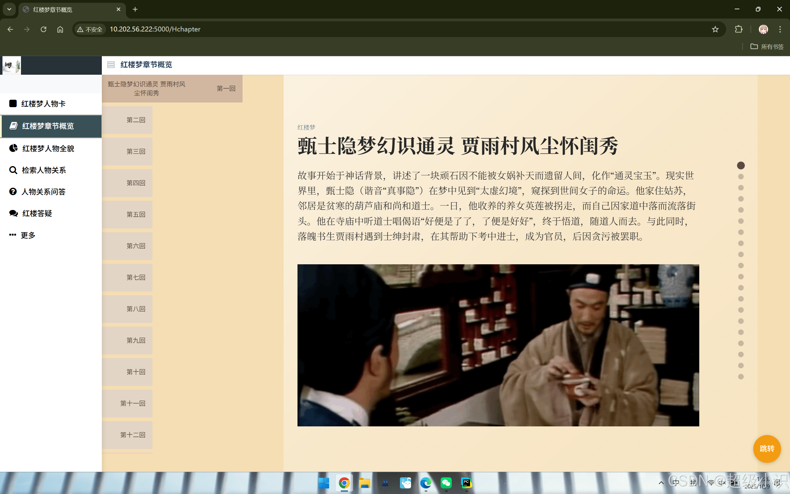
Task: Select the second pagination dot
Action: [x=741, y=177]
